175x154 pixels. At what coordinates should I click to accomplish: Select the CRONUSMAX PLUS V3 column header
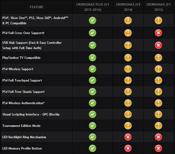click(93, 7)
